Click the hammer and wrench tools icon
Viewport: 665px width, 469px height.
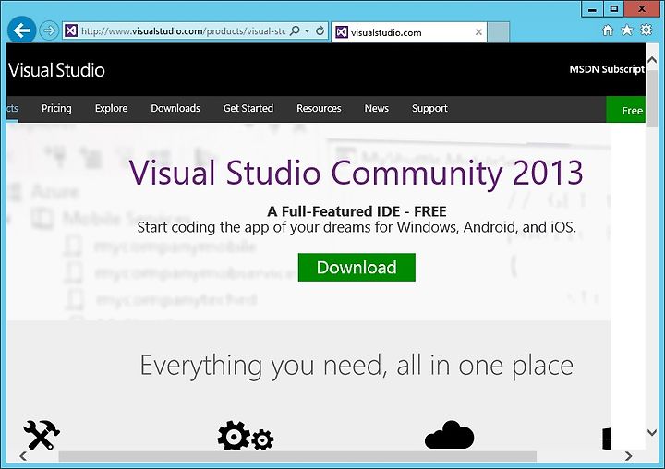[42, 435]
